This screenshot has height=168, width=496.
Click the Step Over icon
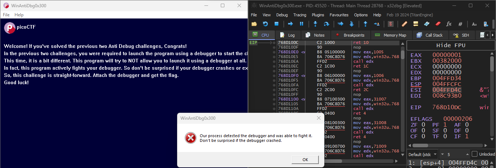326,24
